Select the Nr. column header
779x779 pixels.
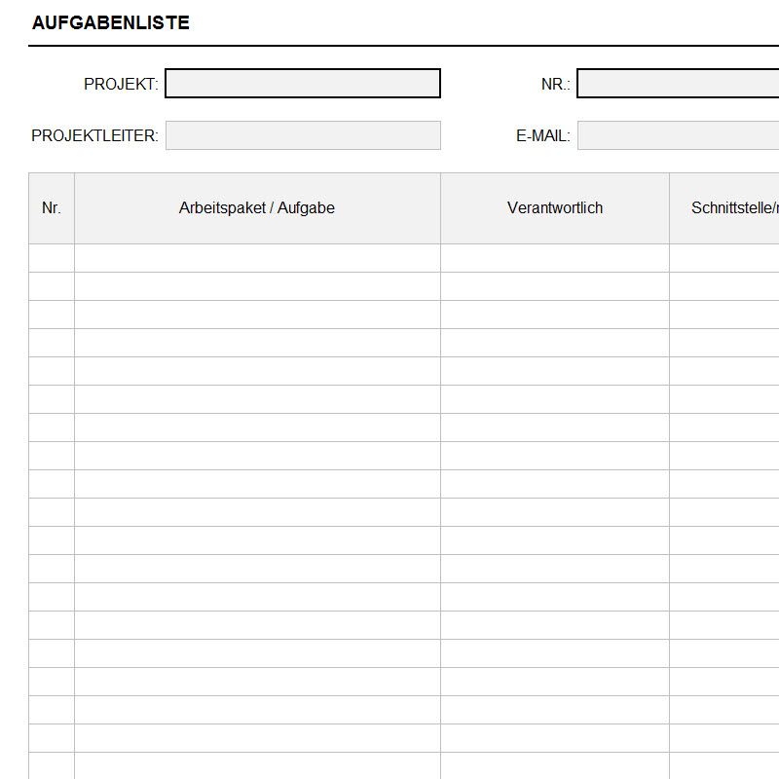click(52, 208)
